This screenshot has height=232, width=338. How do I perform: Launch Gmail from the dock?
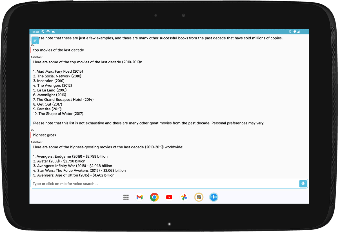139,197
